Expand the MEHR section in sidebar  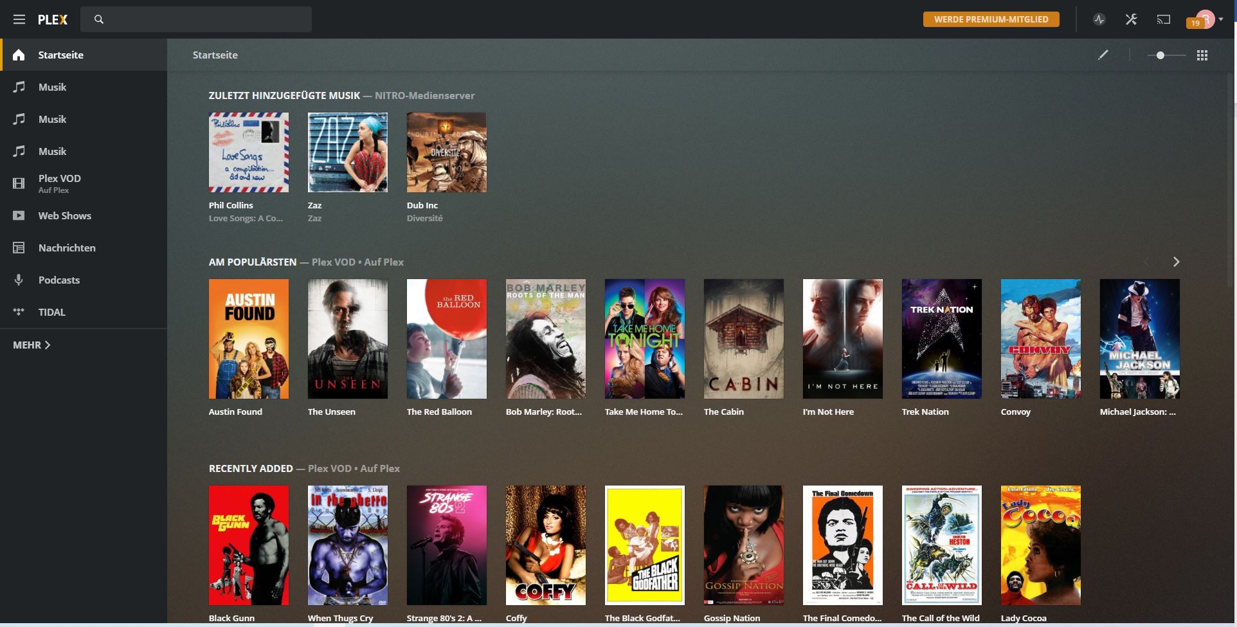[32, 345]
